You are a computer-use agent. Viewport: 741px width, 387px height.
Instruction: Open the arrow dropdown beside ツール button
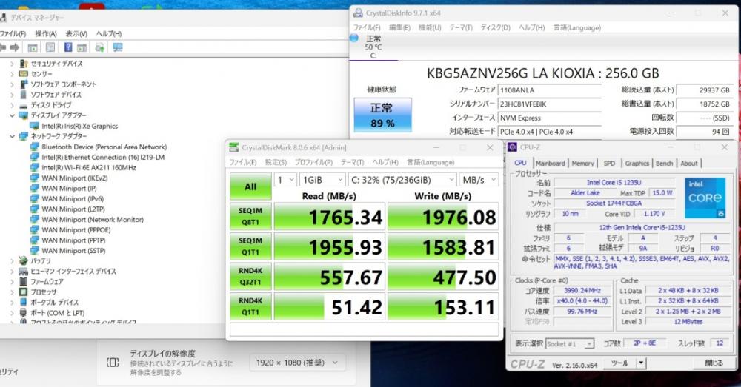(x=641, y=363)
